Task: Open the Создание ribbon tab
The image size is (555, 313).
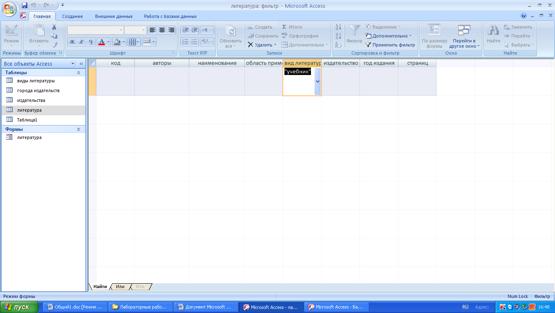Action: click(x=73, y=16)
